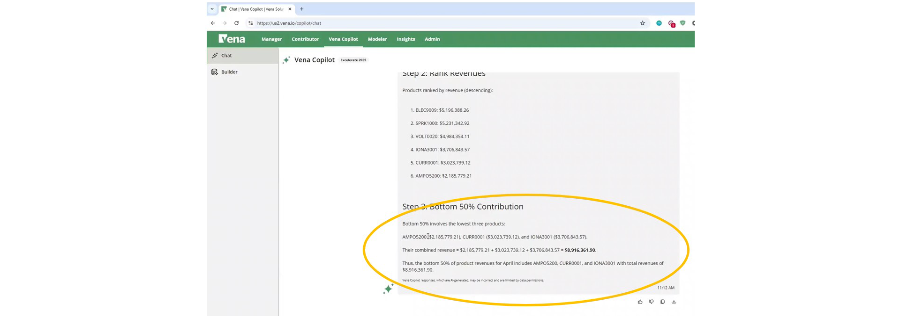Open the red badge extension icon
900x318 pixels.
(x=671, y=23)
